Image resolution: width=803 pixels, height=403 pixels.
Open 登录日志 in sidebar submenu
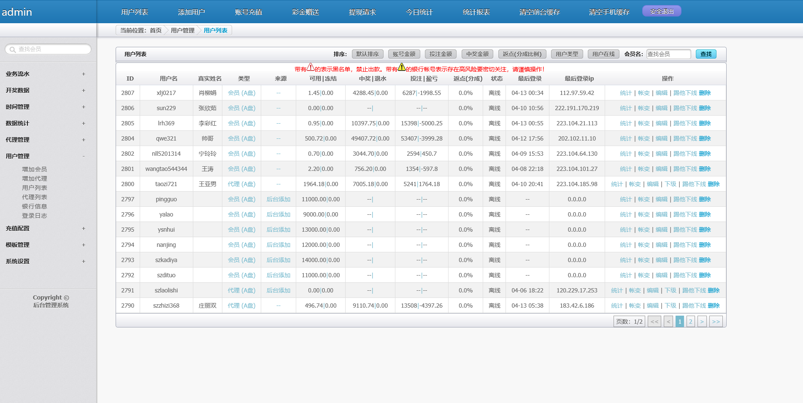35,216
